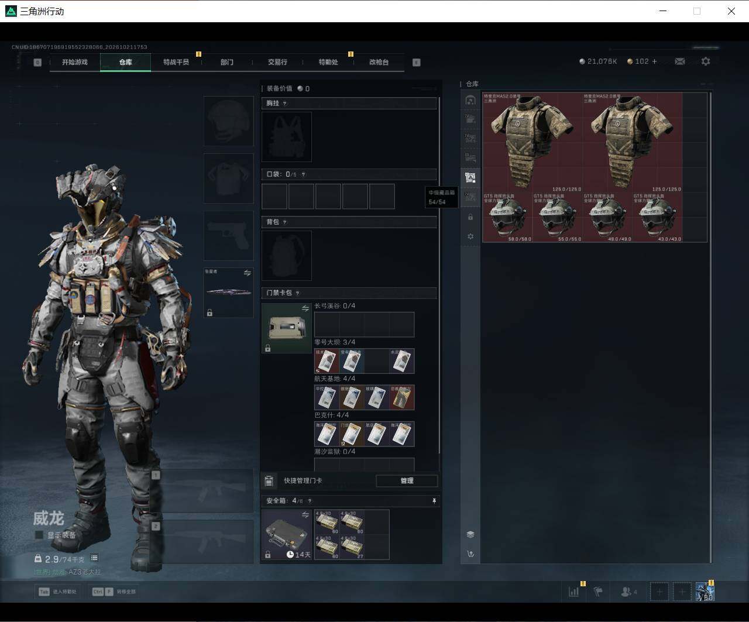Click the plus sign next to 102 currency
The image size is (749, 622).
(x=654, y=61)
